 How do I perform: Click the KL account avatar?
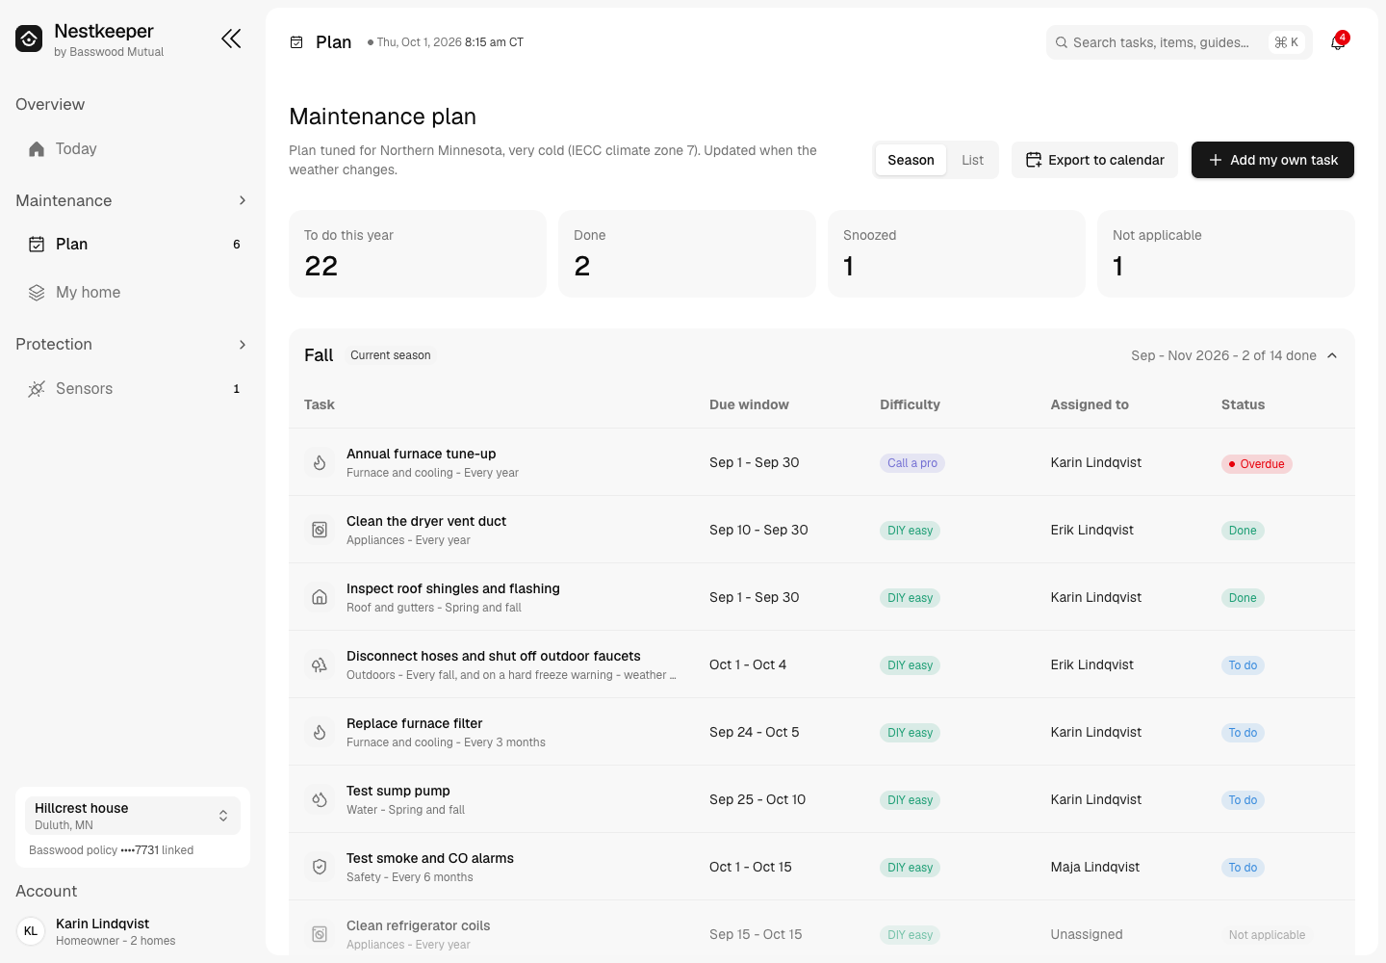31,931
